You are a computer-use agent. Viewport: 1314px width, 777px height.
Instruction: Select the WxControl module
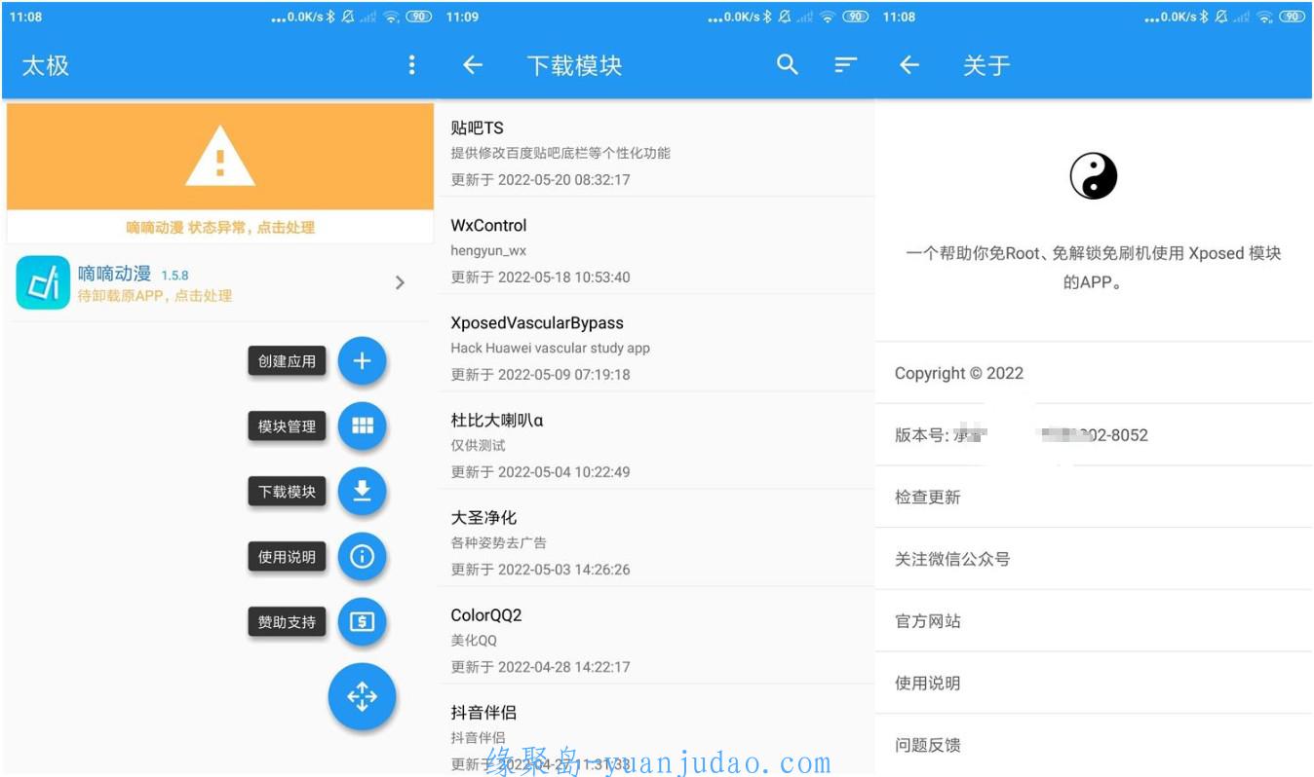pyautogui.click(x=656, y=250)
